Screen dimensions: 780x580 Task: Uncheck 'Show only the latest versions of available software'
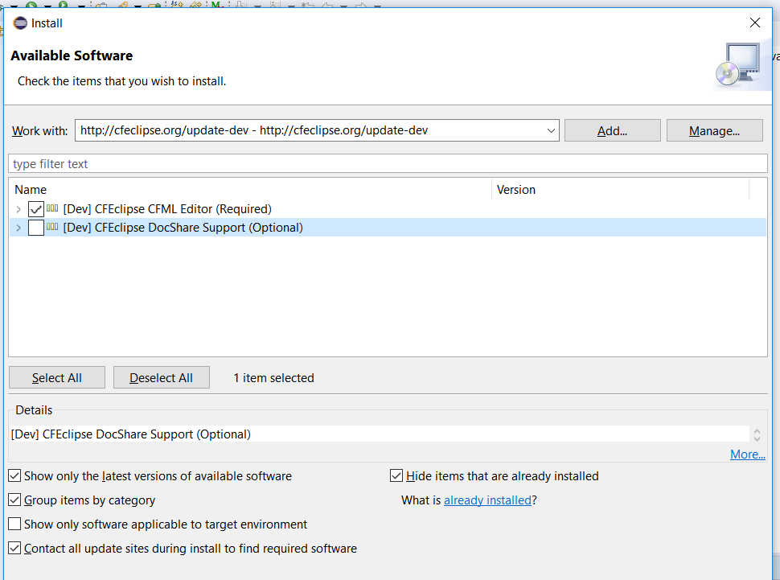[x=14, y=475]
